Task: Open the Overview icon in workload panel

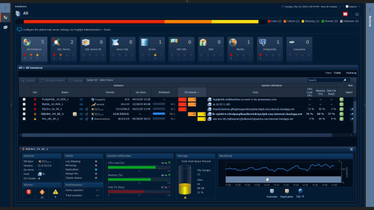Action: 272,193
